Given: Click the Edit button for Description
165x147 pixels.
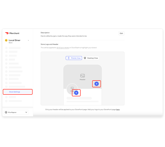Looking at the screenshot, I should [121, 33].
